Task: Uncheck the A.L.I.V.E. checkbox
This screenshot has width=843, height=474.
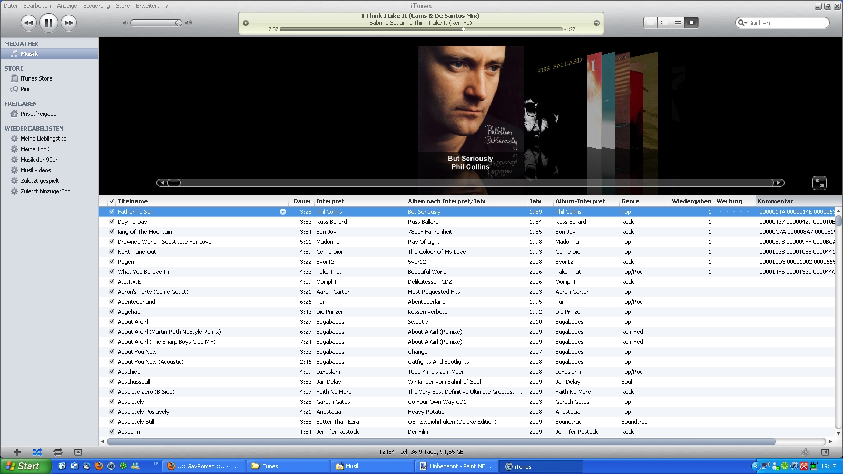Action: point(112,282)
